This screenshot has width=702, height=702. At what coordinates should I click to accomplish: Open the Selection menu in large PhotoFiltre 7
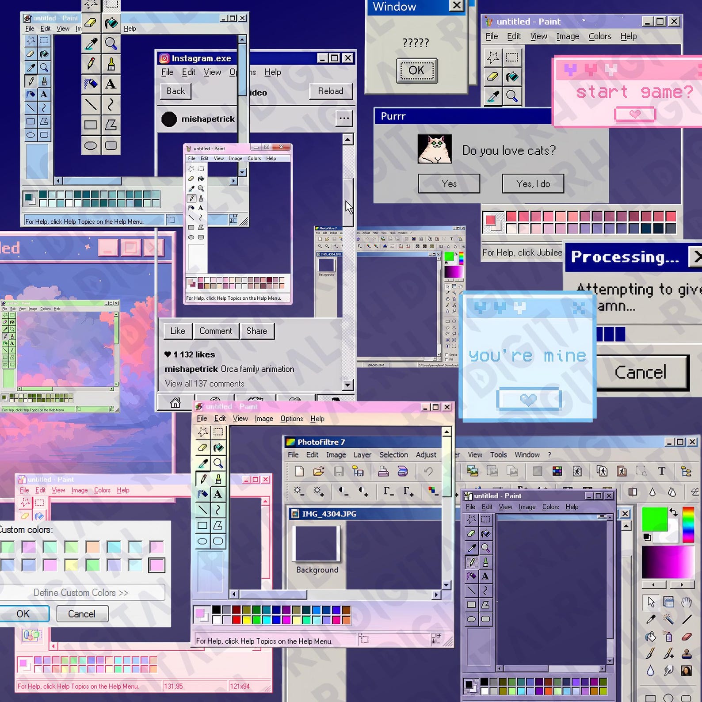[x=393, y=454]
